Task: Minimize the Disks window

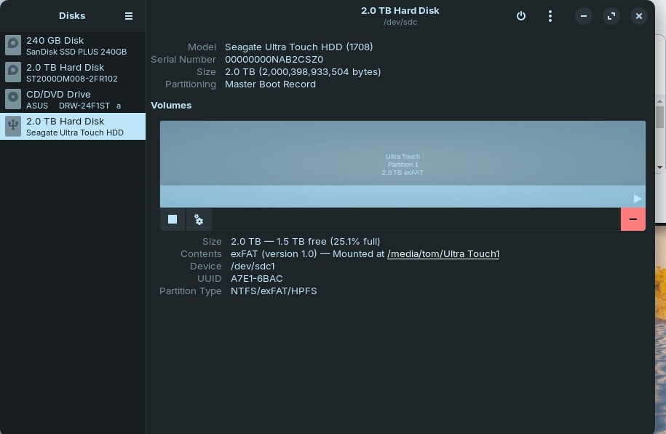Action: click(584, 16)
